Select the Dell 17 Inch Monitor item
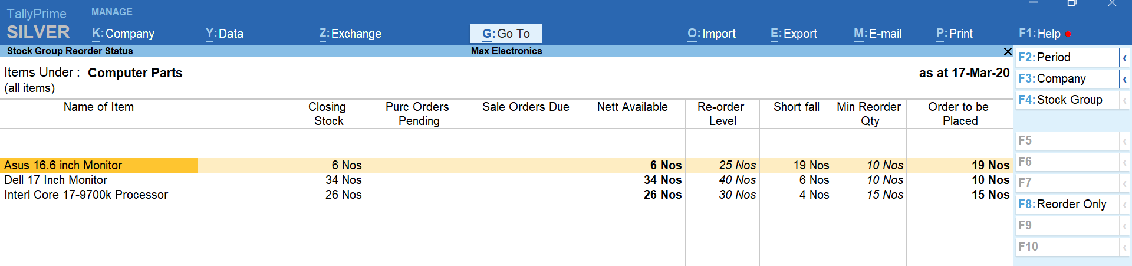The width and height of the screenshot is (1132, 266). [x=56, y=180]
